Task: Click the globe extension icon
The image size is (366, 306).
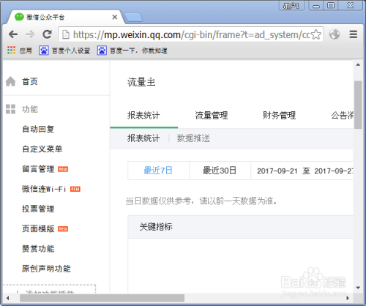Action: click(x=335, y=34)
